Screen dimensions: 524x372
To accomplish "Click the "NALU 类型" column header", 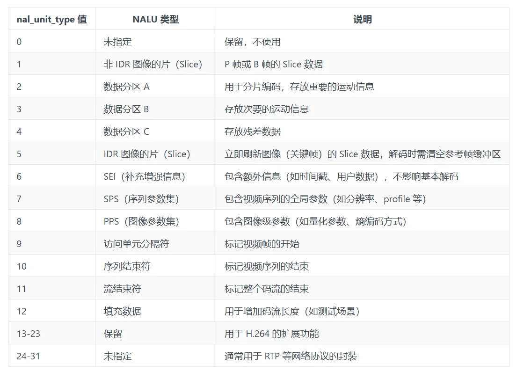I will click(155, 19).
